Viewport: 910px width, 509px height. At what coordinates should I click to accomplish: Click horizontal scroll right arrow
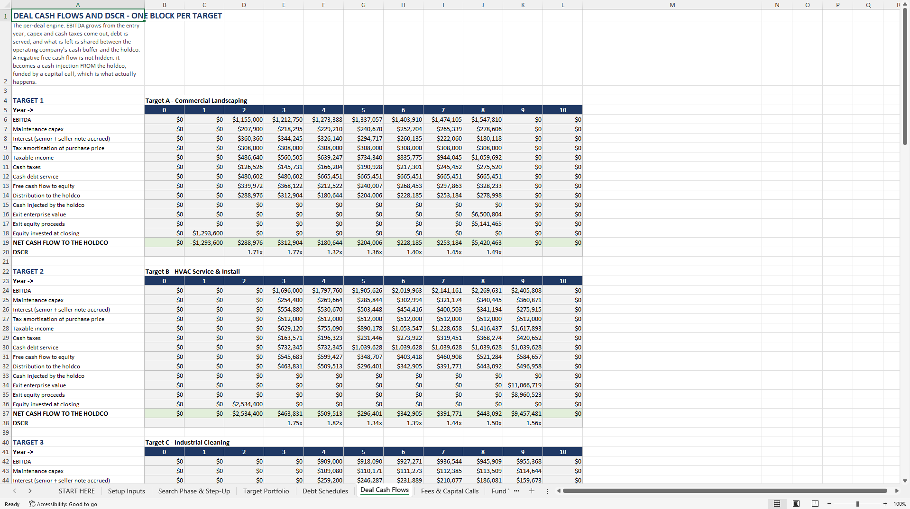[x=897, y=491]
